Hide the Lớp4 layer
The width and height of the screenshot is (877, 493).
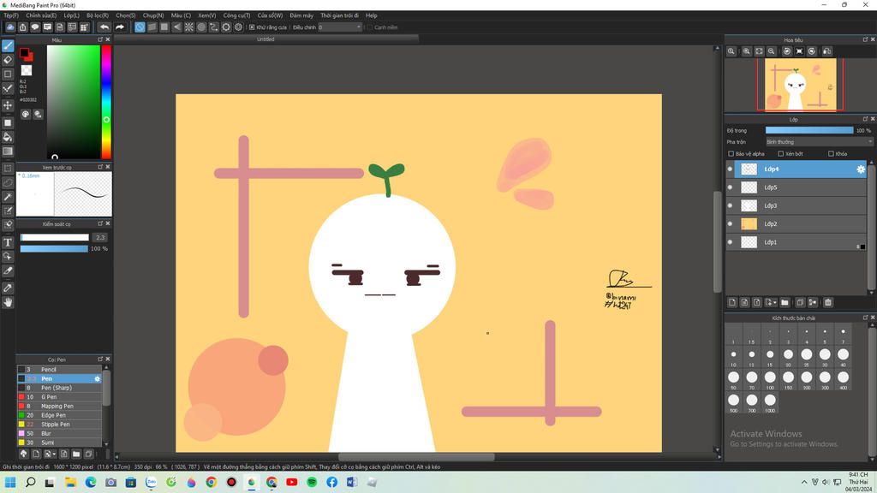click(730, 169)
